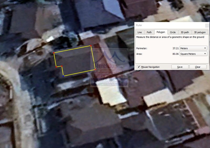Close the Ruler dialog
The image size is (210, 148).
point(207,25)
